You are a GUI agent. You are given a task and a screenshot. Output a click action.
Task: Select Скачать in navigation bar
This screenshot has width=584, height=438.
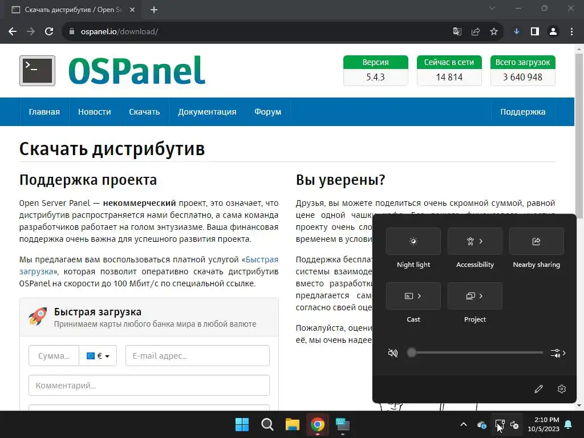[144, 112]
